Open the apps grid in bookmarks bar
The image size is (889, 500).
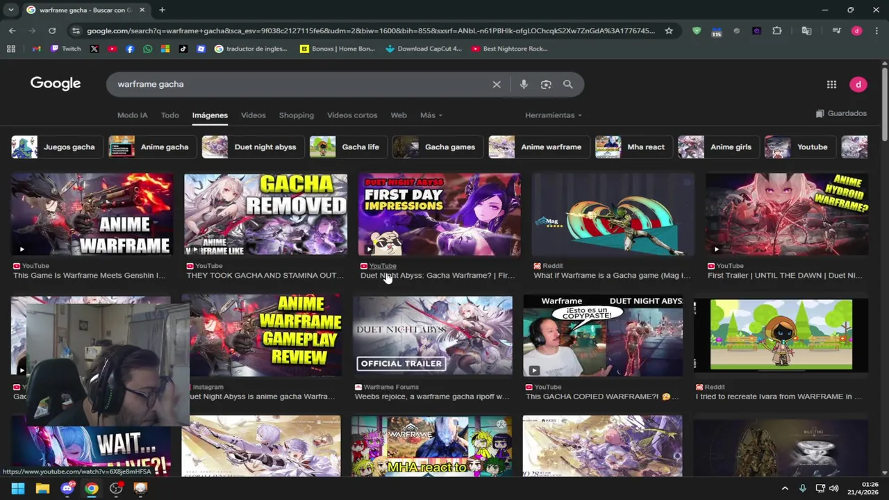tap(11, 49)
